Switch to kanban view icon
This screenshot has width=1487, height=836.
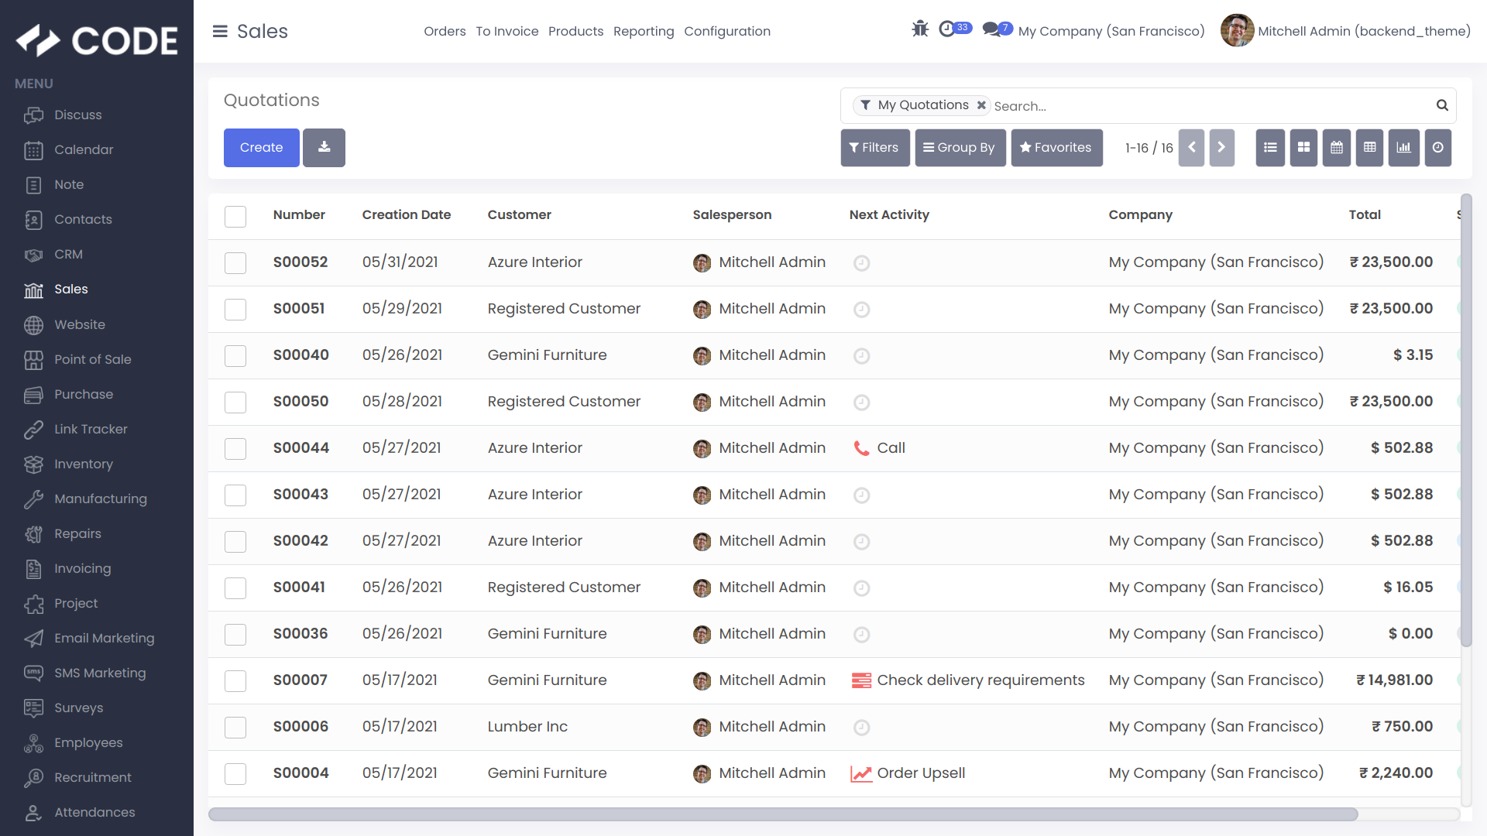click(1303, 147)
